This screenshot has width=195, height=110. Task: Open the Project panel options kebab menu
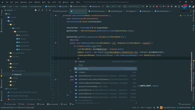[x=47, y=10]
